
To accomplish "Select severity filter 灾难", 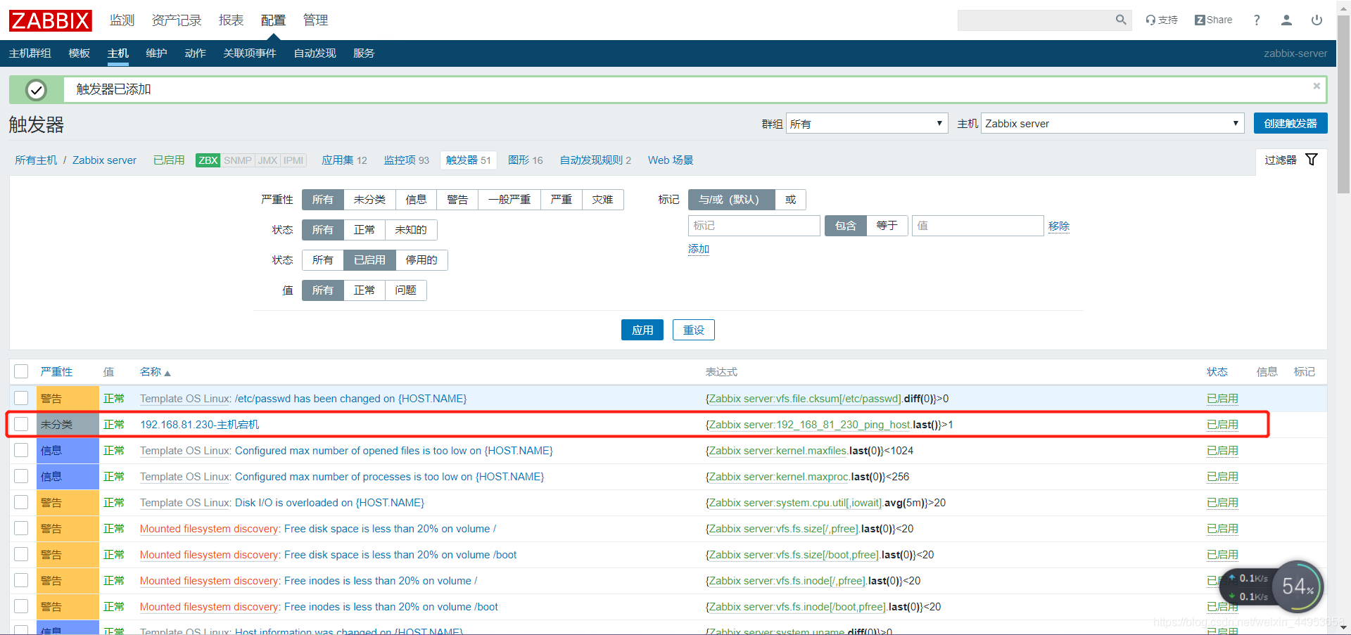I will click(x=602, y=200).
